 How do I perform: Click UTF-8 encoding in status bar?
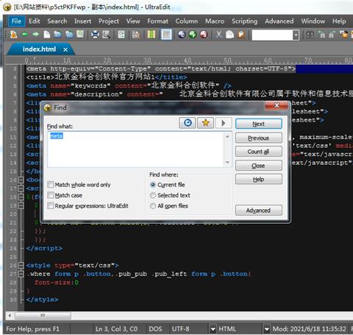coord(181,329)
